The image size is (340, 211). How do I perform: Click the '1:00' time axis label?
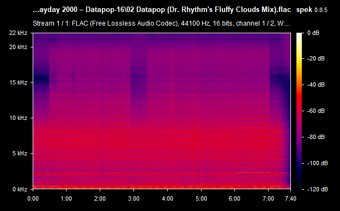[66, 198]
